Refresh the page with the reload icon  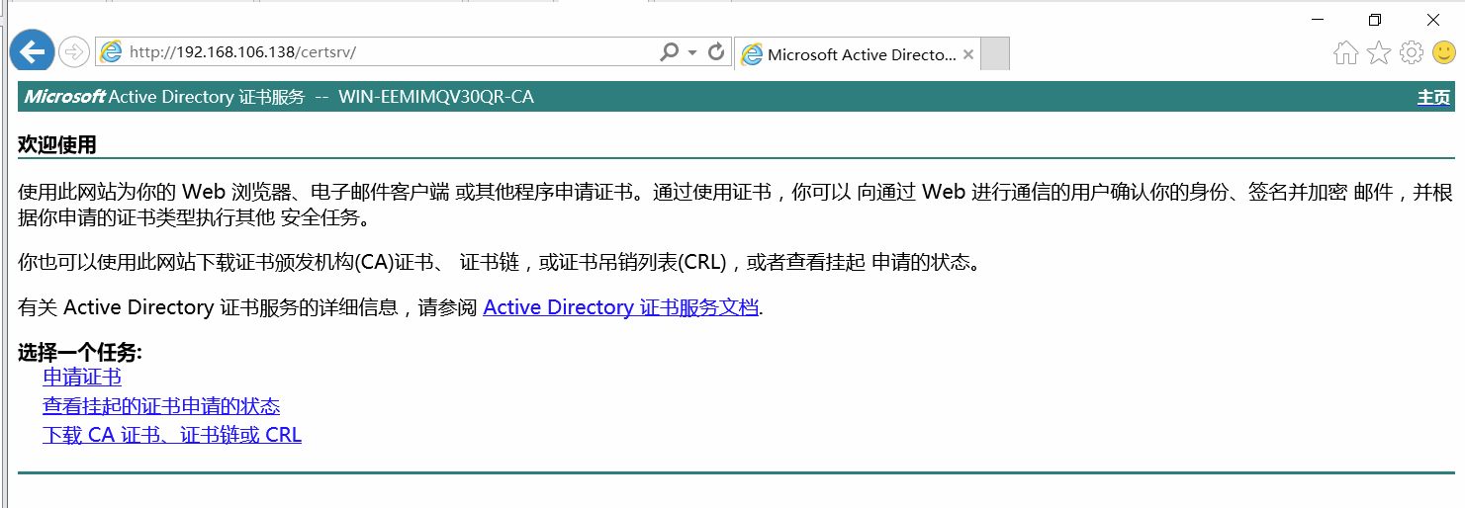[716, 51]
